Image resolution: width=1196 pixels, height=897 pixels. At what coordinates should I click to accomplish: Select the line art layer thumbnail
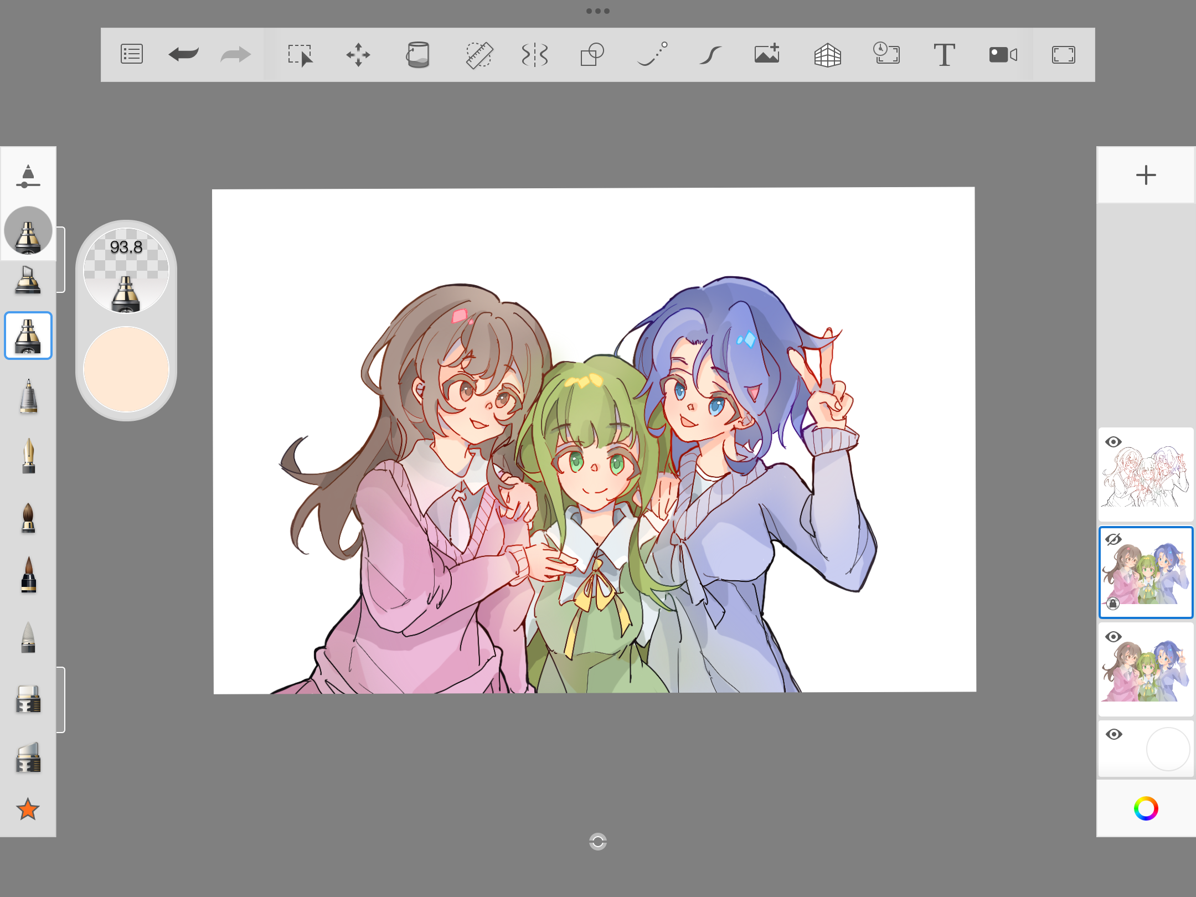[1146, 475]
